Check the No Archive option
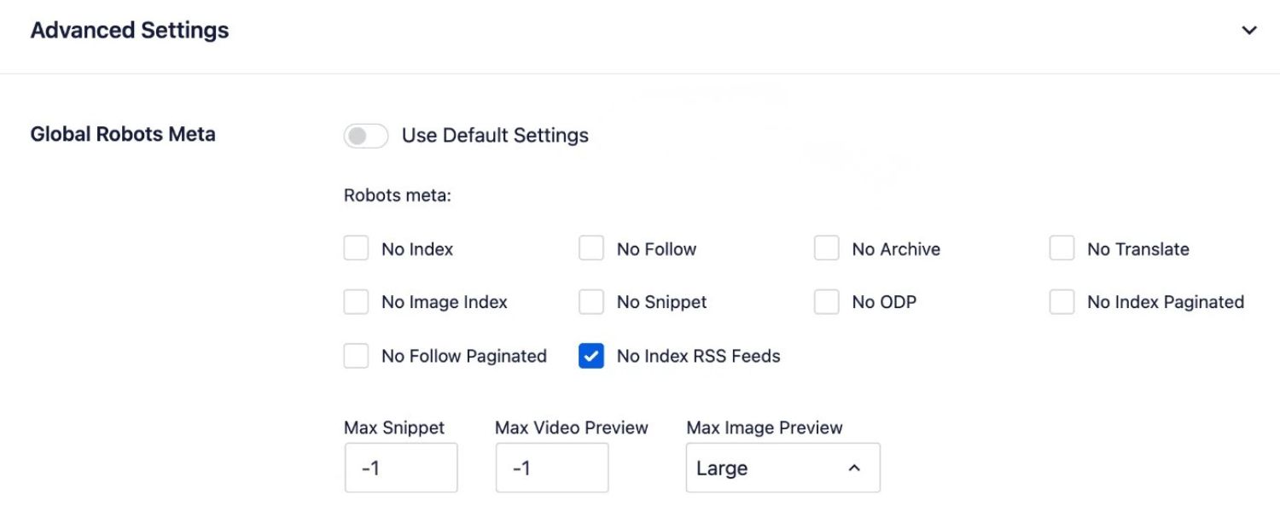This screenshot has height=512, width=1280. click(826, 247)
